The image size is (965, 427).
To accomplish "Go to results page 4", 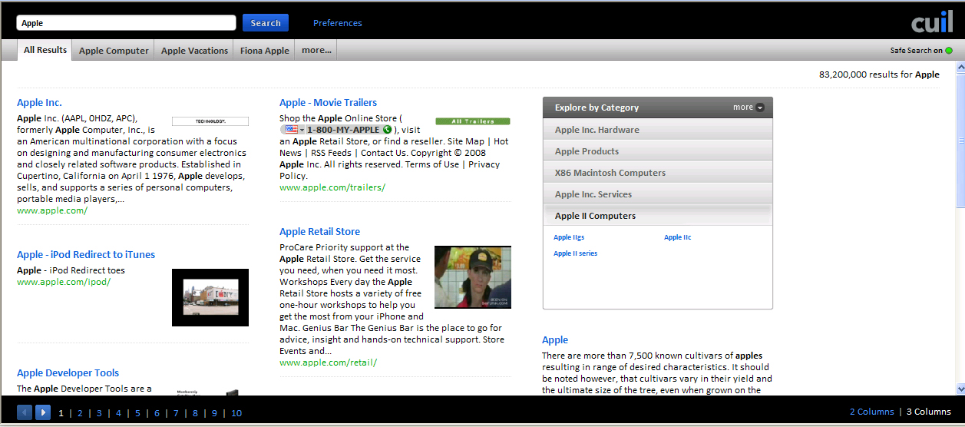I will (x=118, y=413).
